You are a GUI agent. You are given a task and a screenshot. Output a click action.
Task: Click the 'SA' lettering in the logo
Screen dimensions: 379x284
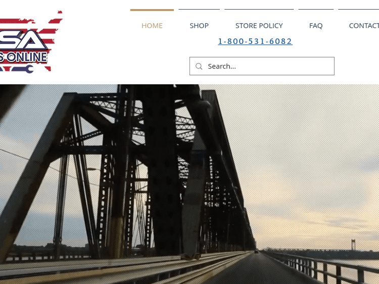[23, 40]
